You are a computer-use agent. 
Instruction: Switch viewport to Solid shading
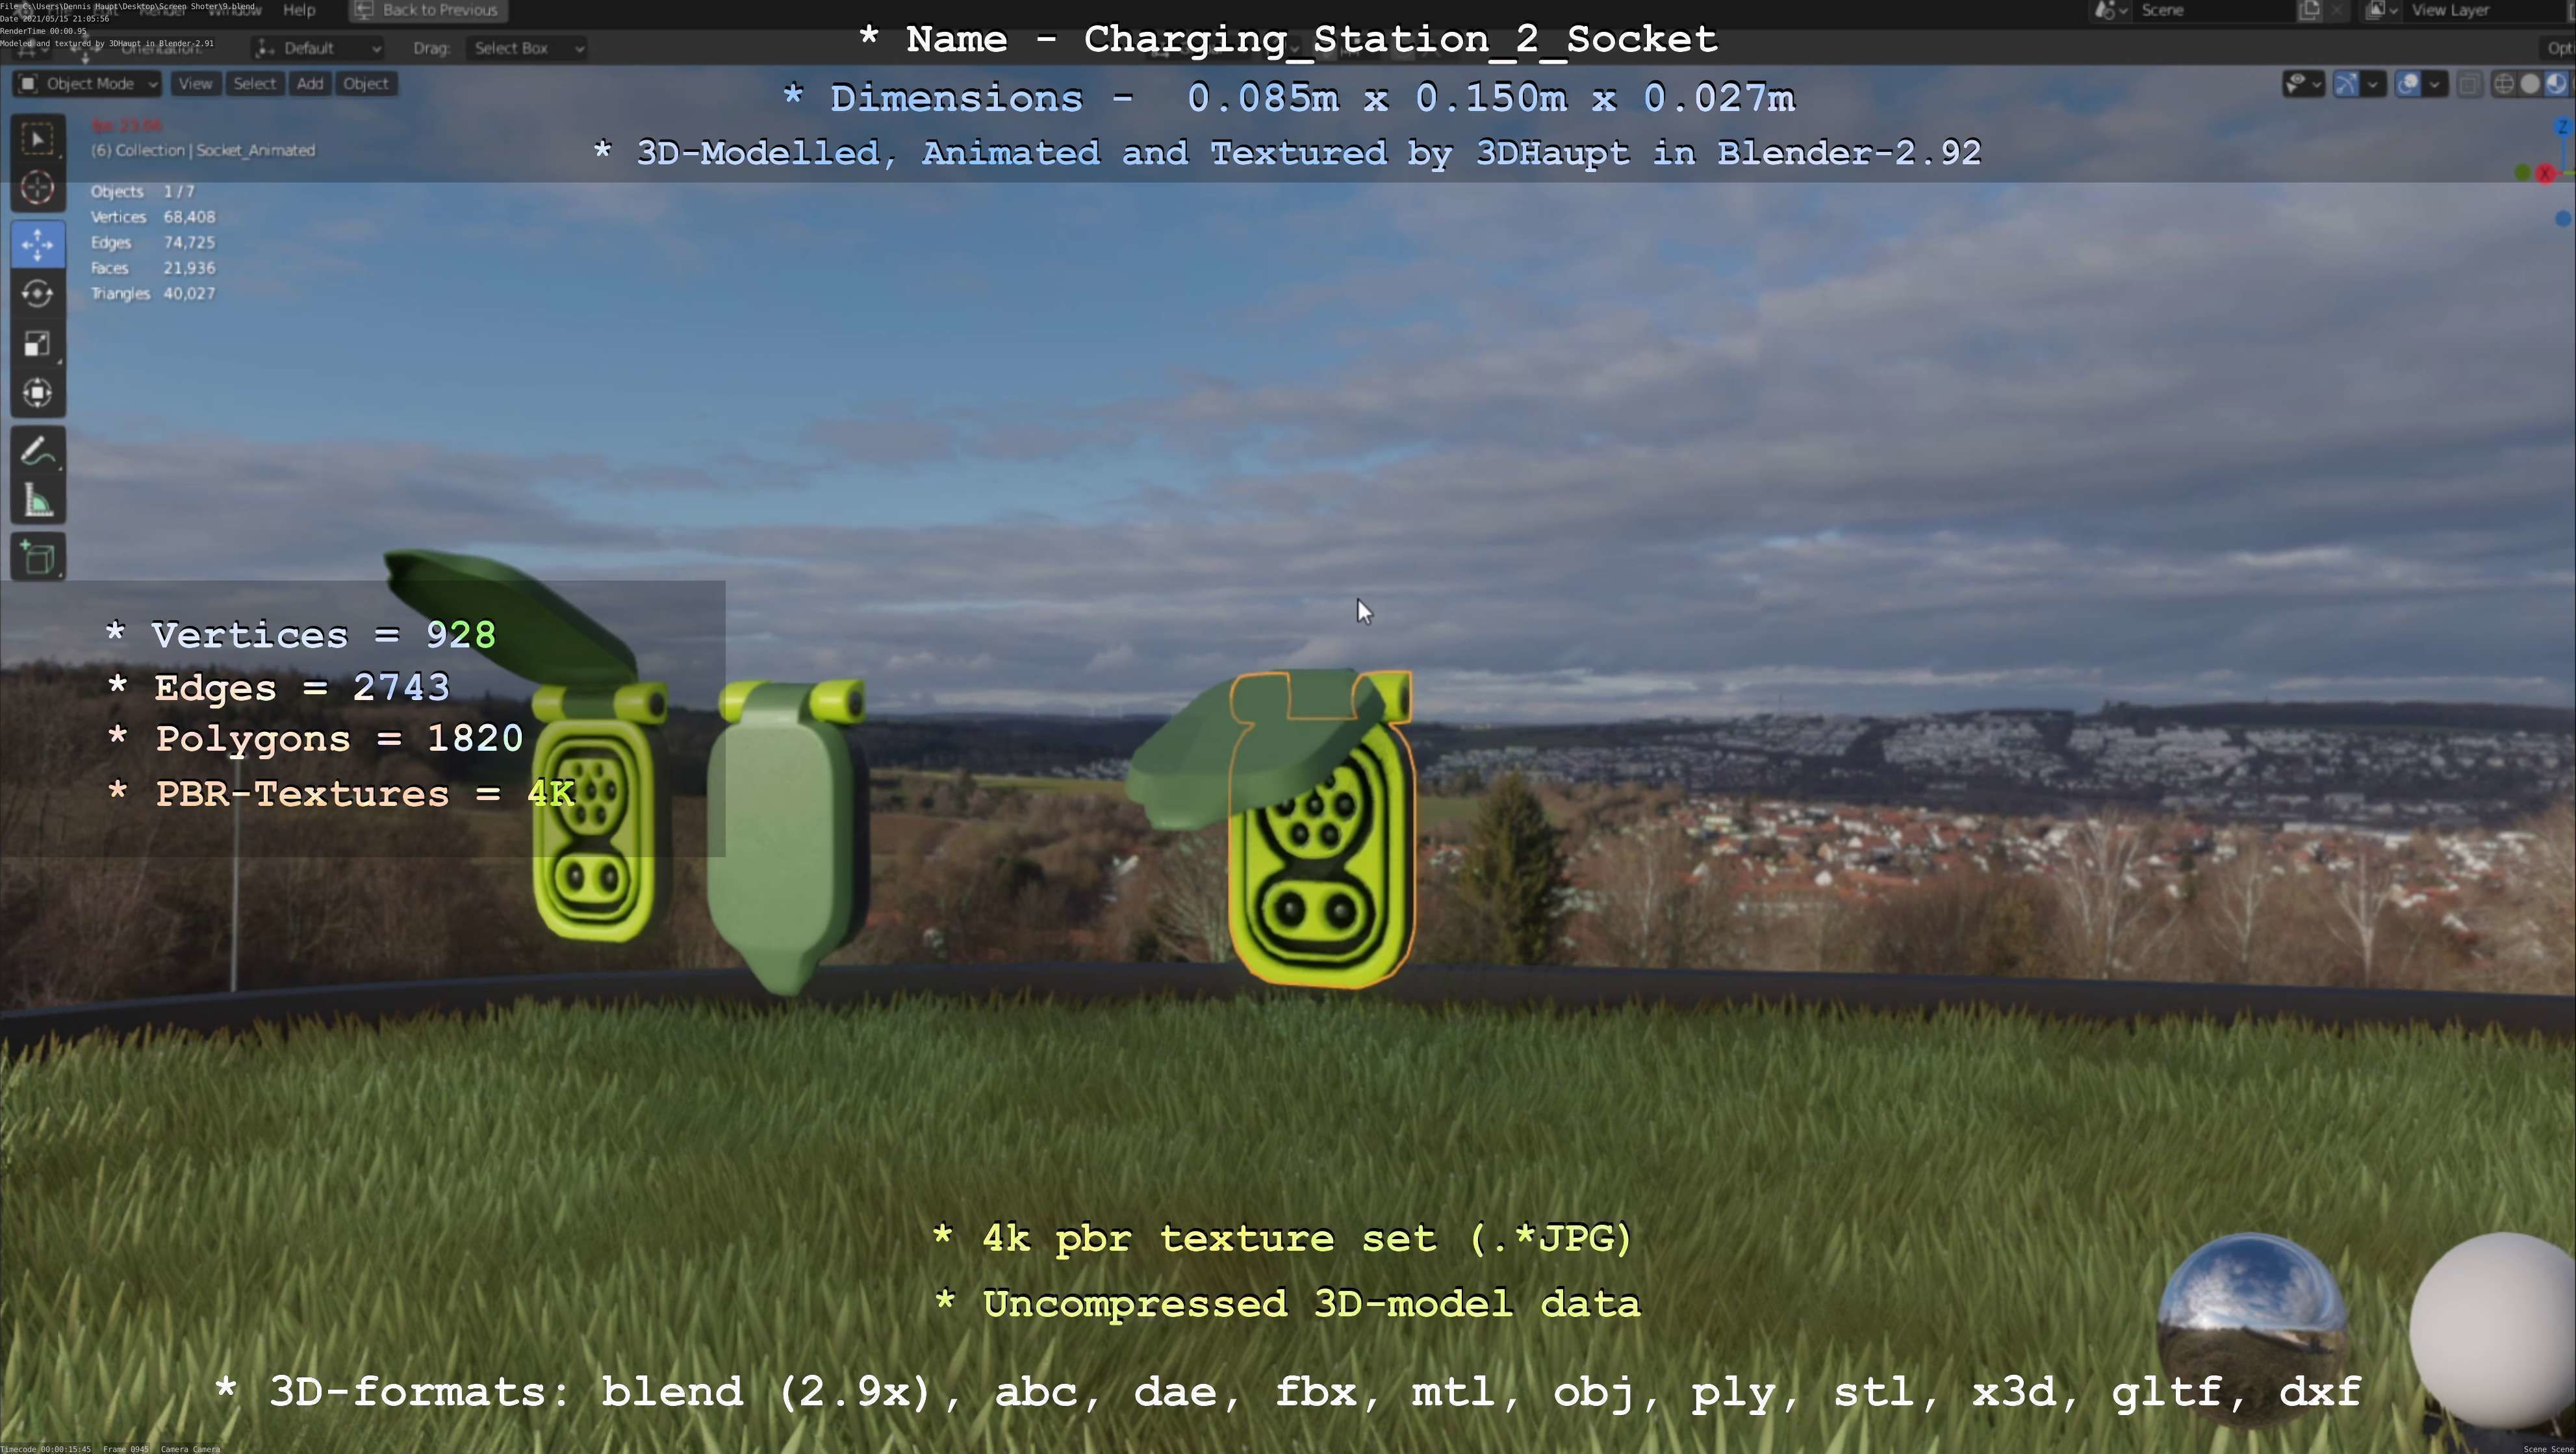tap(2530, 84)
